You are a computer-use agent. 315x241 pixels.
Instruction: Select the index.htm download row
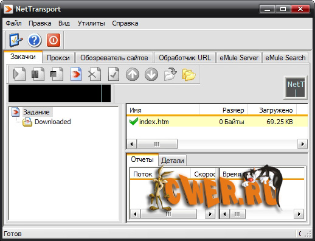click(217, 122)
